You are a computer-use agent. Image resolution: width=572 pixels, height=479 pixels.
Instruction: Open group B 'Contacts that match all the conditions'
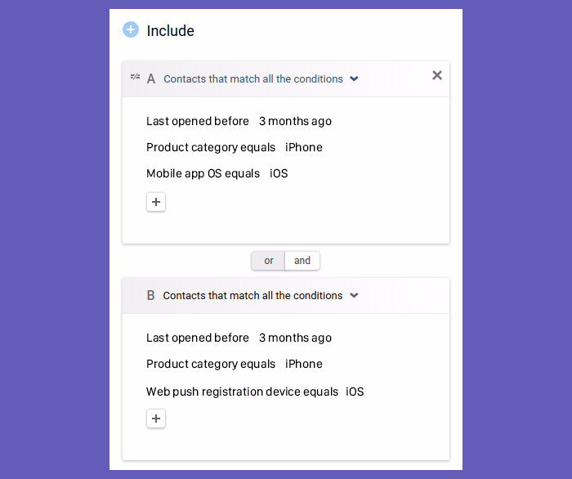pyautogui.click(x=252, y=296)
